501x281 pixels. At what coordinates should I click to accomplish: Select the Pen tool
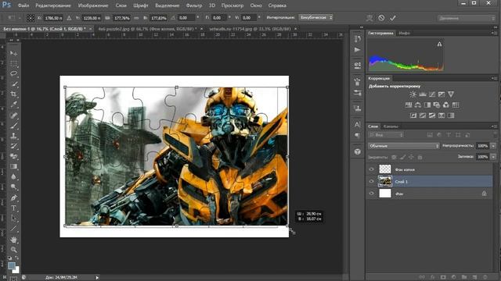click(14, 197)
